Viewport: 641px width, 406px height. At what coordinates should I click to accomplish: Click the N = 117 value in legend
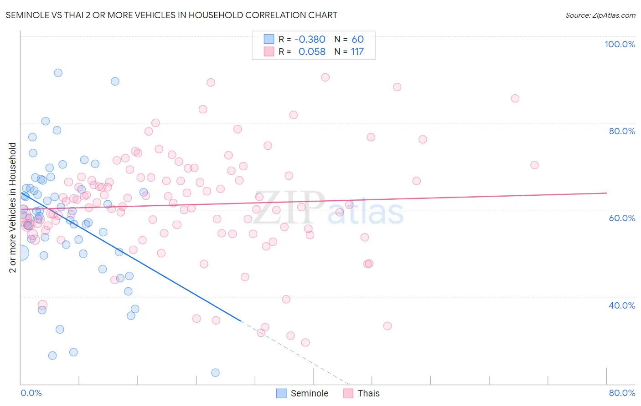(x=349, y=51)
